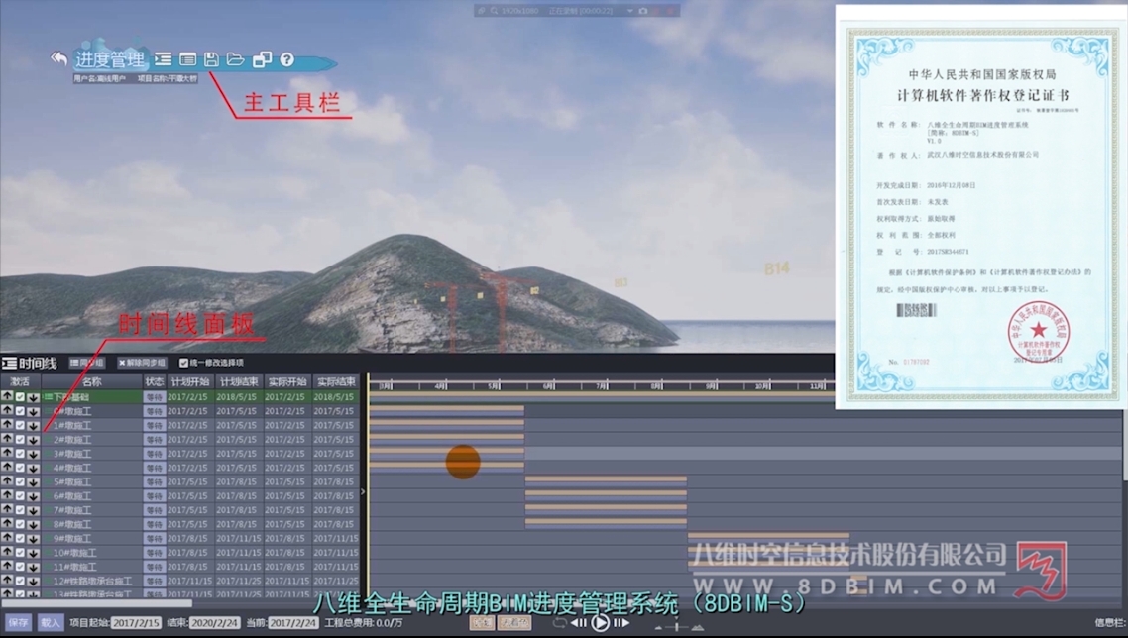
Task: Open the help question mark icon
Action: (x=287, y=59)
